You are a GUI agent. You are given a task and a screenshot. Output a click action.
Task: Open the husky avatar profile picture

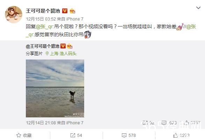[14, 15]
